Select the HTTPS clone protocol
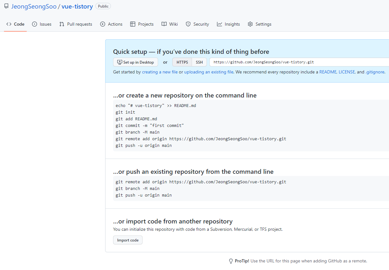This screenshot has height=270, width=389. (x=182, y=62)
